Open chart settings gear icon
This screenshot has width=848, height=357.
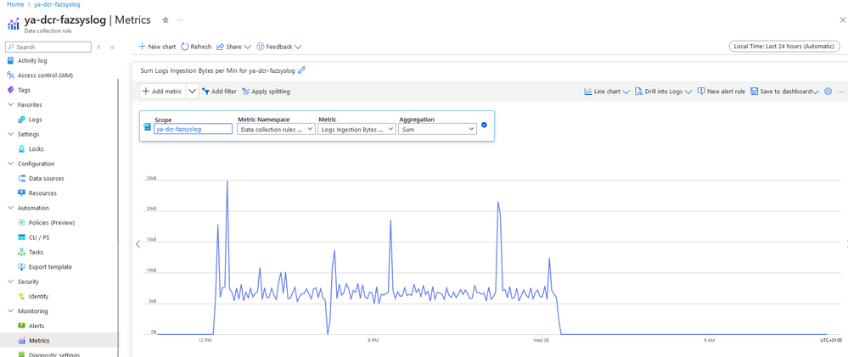(828, 92)
